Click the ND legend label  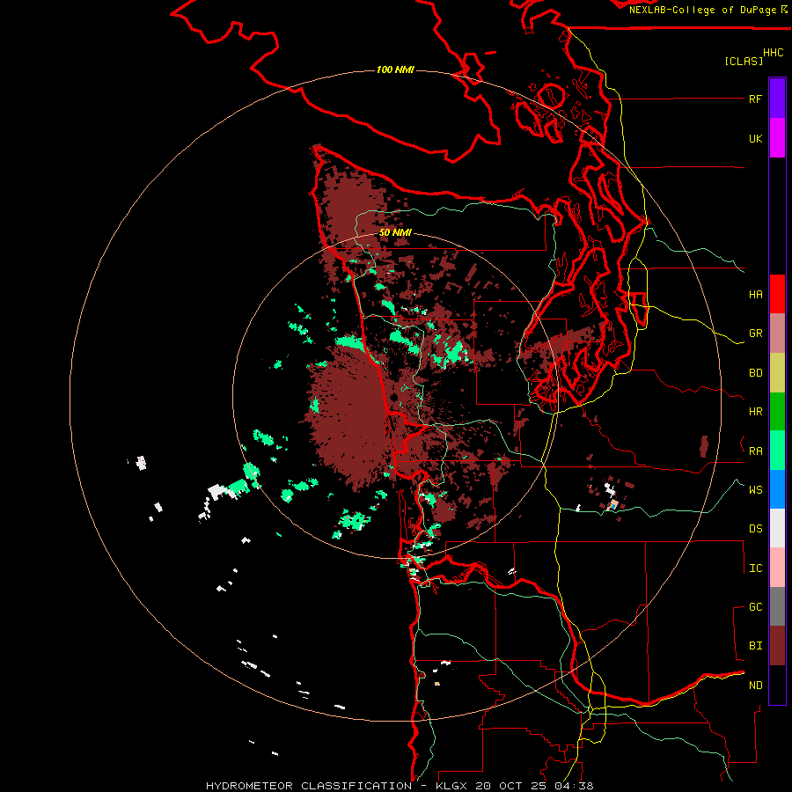755,686
